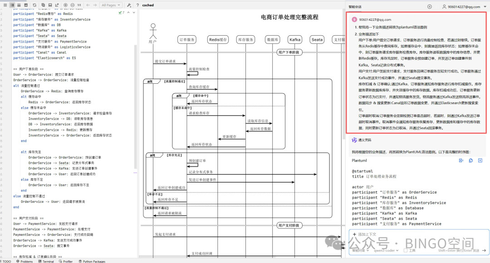Viewport: 490px width, 263px height.
Task: Open the 智能问答 mode dropdown
Action: tap(361, 250)
